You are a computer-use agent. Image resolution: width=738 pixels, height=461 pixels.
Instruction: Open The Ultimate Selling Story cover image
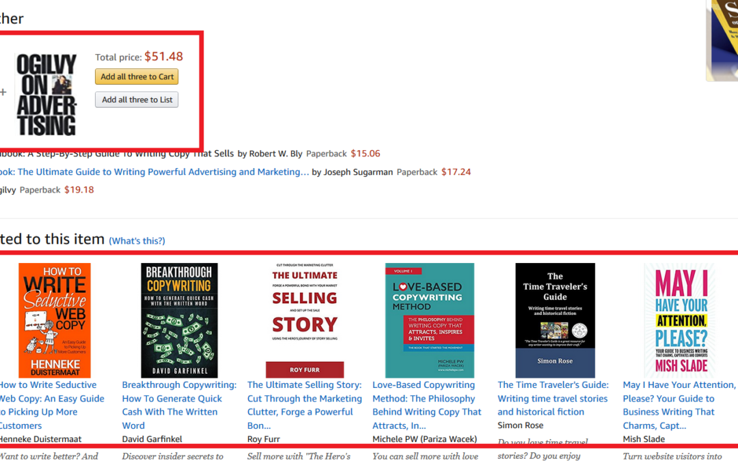[x=305, y=320]
